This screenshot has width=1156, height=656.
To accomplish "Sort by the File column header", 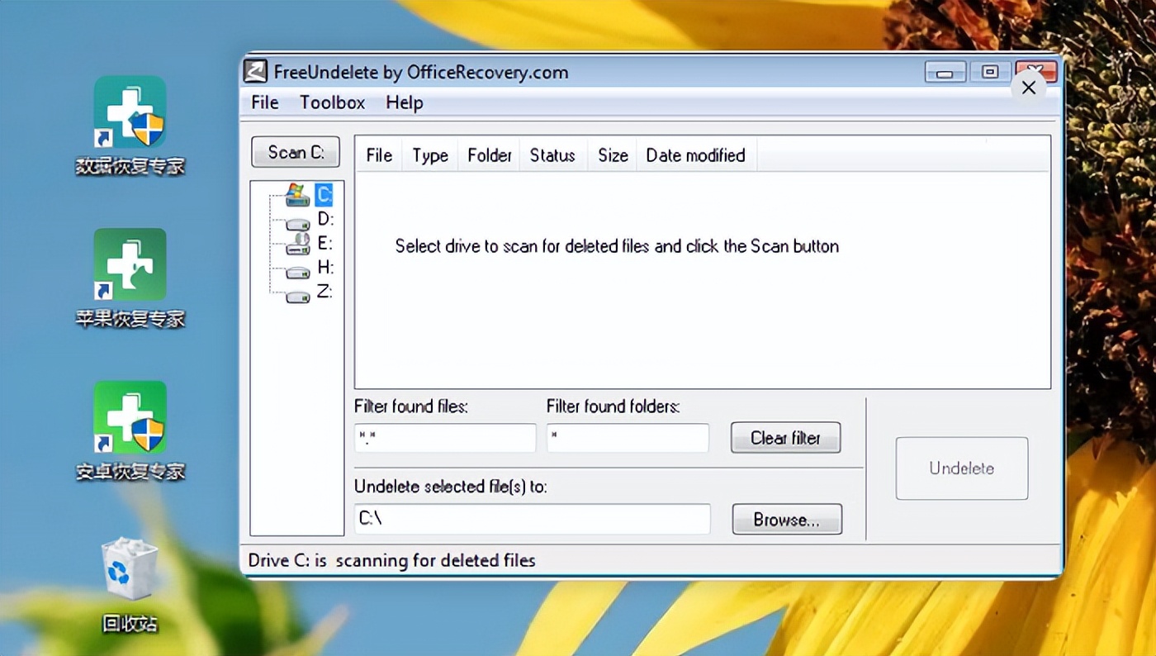I will [x=379, y=155].
